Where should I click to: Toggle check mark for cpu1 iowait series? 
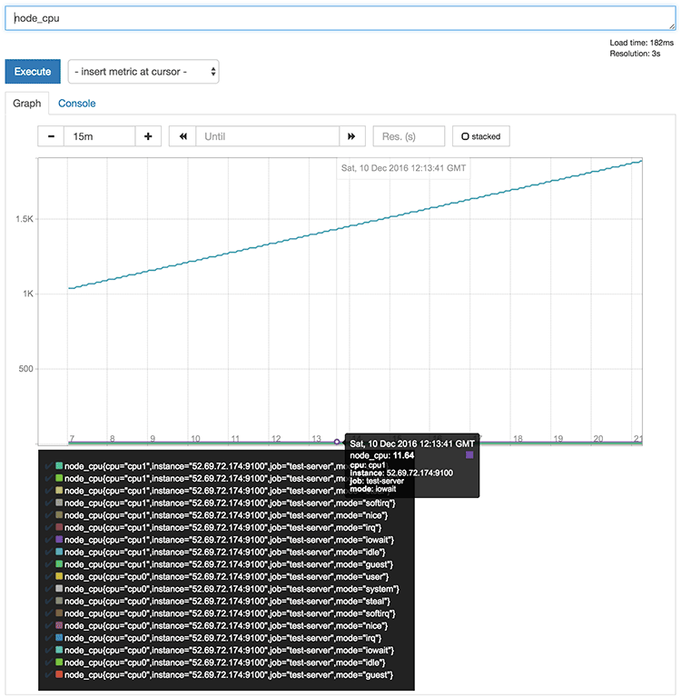click(x=49, y=540)
